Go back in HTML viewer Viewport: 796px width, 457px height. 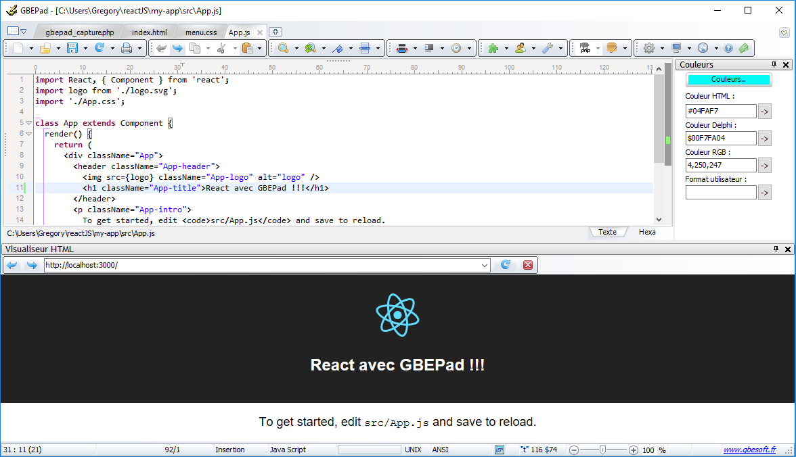click(x=12, y=265)
